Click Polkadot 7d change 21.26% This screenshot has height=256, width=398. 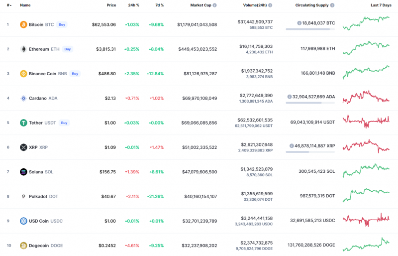155,197
